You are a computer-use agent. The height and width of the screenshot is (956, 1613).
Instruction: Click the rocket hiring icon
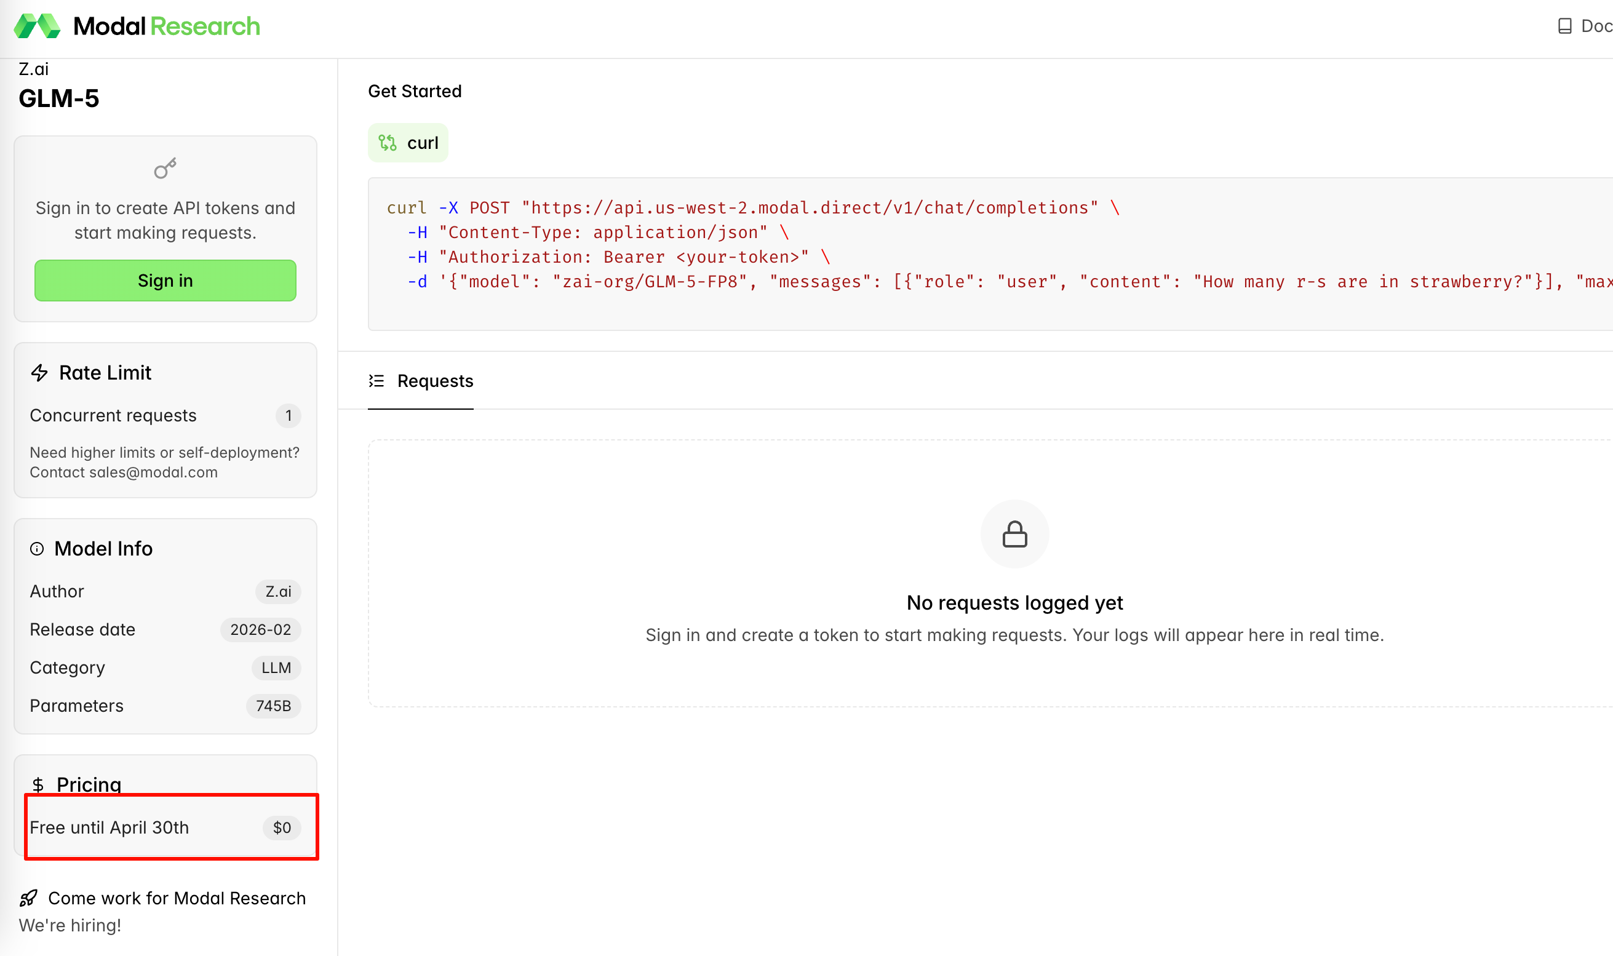(x=29, y=898)
